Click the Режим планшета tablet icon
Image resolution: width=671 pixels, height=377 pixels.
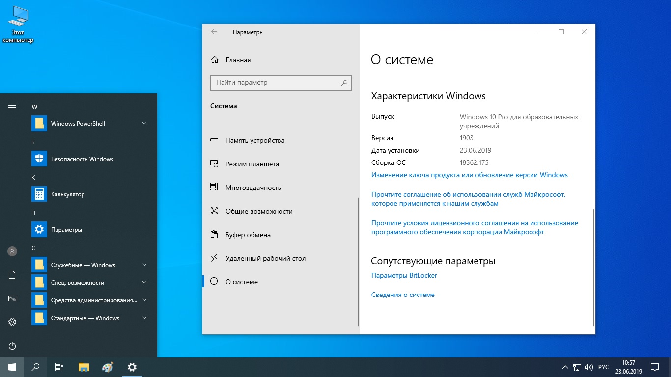click(x=214, y=164)
